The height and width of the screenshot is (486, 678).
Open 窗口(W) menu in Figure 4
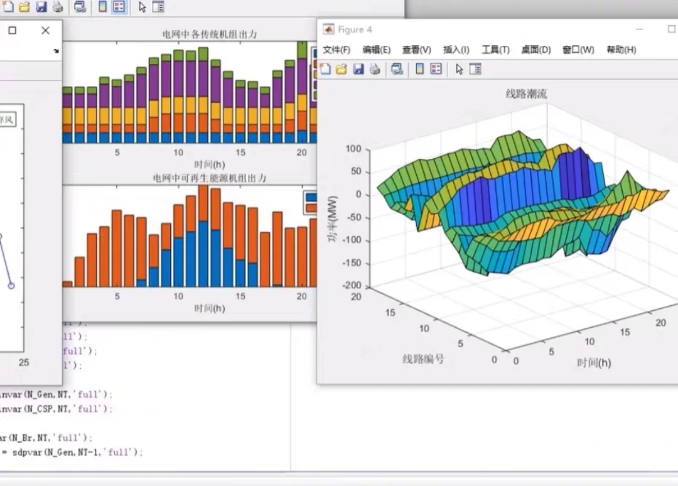(578, 50)
